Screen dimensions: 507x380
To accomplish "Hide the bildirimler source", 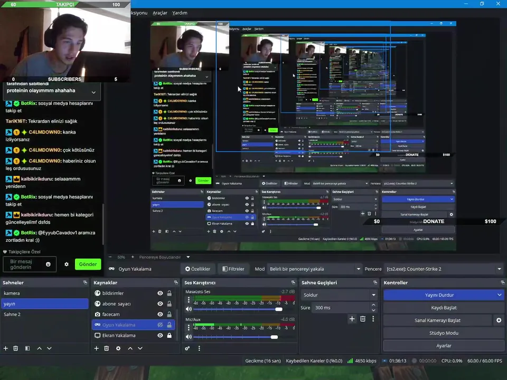I will (160, 293).
